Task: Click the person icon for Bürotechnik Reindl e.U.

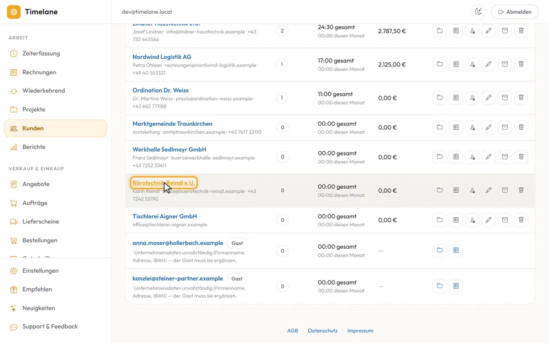Action: point(472,190)
